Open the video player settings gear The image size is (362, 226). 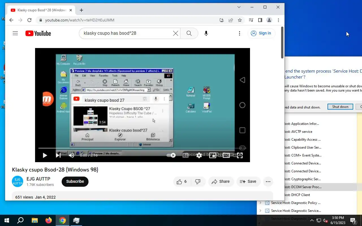click(199, 155)
